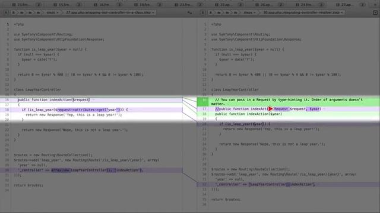Click right line 'public function indexAction($year)'
This screenshot has width=380, height=213.
click(x=248, y=114)
